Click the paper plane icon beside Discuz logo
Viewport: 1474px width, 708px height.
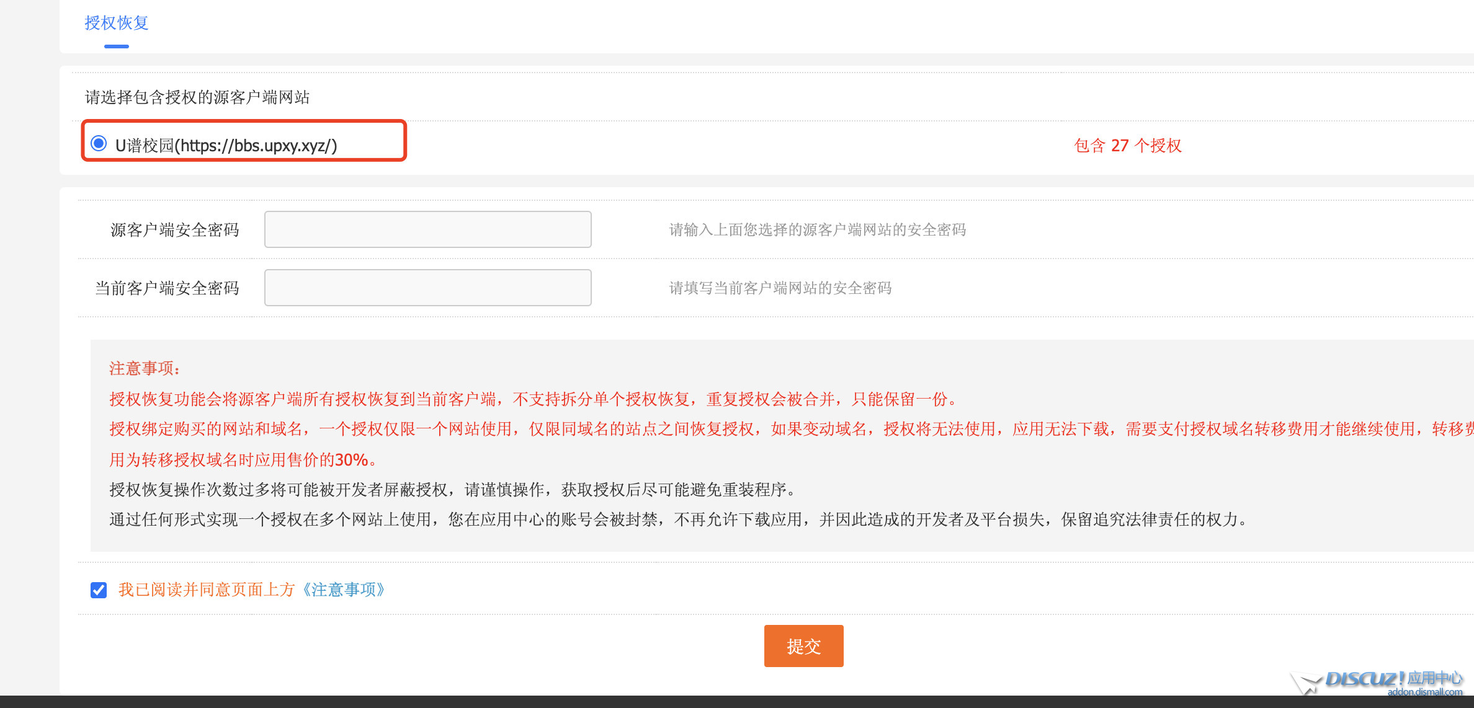1306,683
